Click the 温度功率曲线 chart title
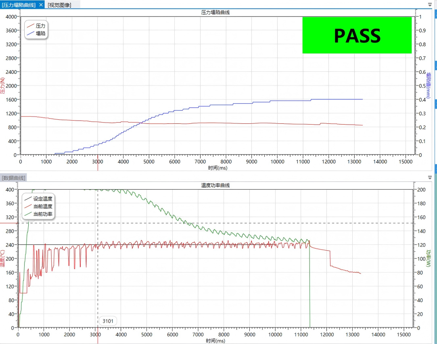 (x=215, y=186)
